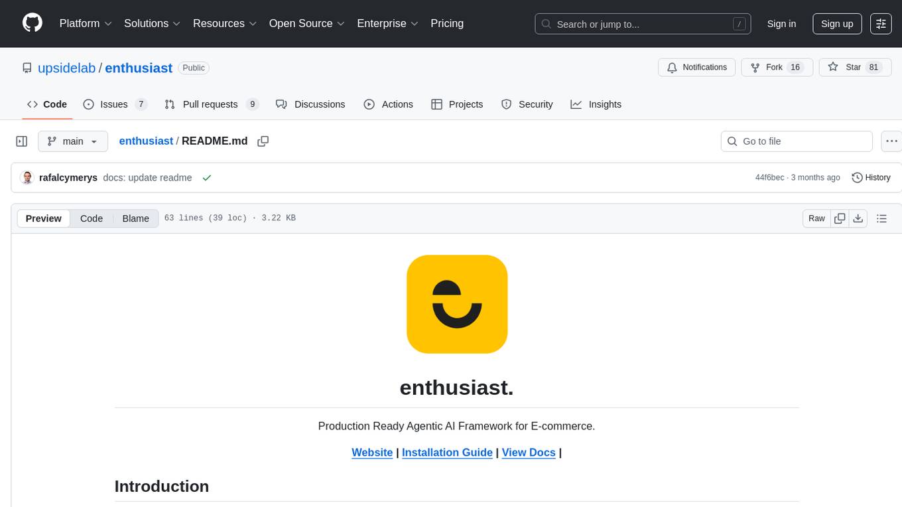
Task: Open the Website link
Action: tap(372, 453)
